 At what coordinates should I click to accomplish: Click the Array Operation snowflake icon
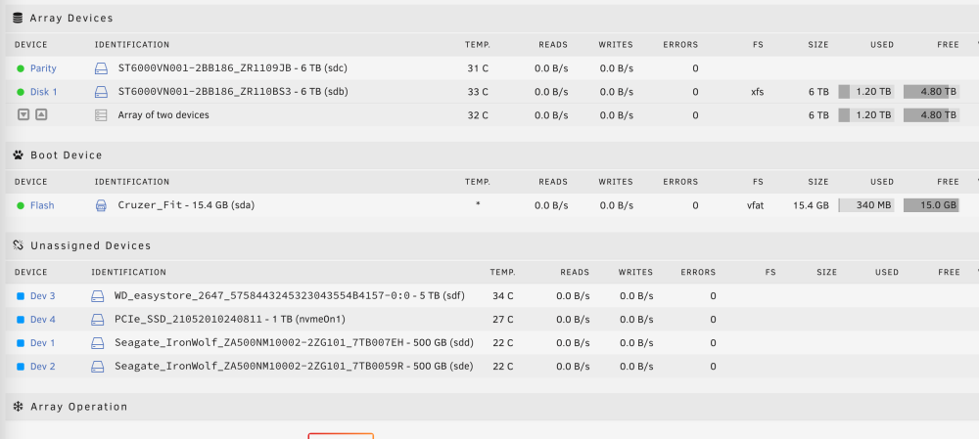click(x=18, y=407)
